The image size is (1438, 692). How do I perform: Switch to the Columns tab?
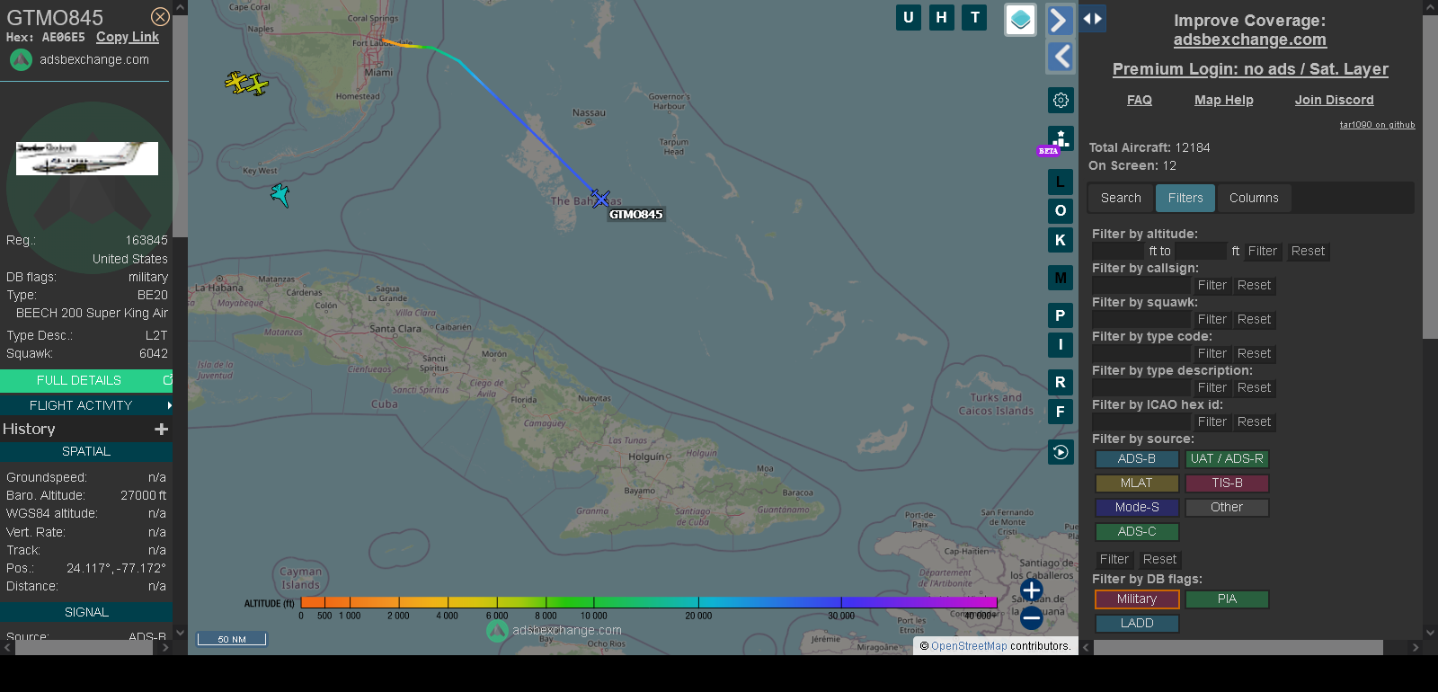coord(1254,198)
